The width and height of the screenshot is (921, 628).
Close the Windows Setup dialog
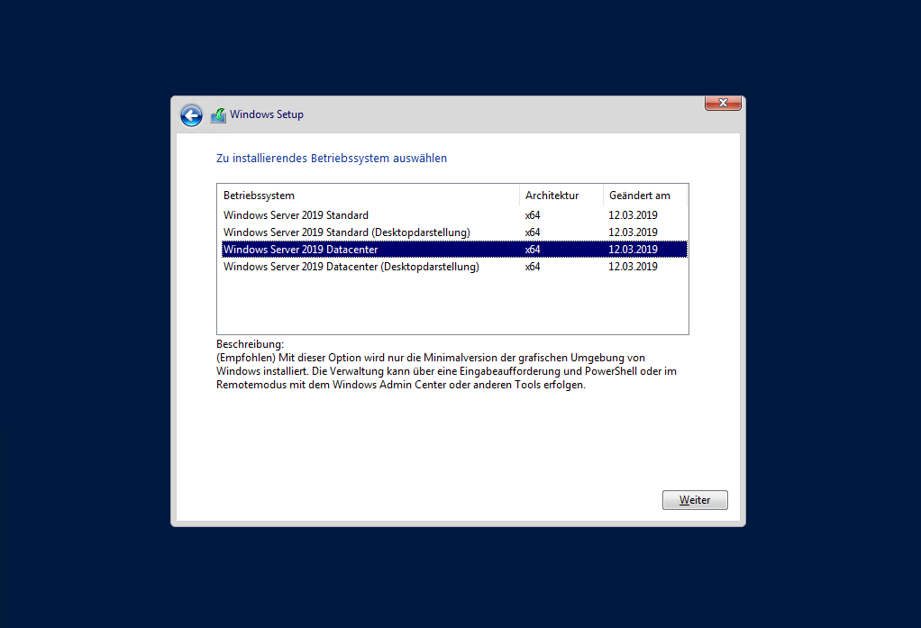point(723,103)
